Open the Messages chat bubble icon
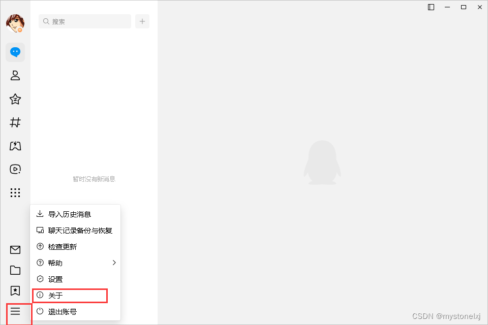The height and width of the screenshot is (325, 488). [x=15, y=52]
